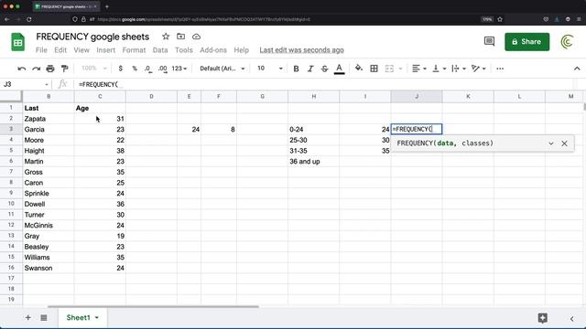Image resolution: width=586 pixels, height=329 pixels.
Task: Open the File menu
Action: [41, 50]
